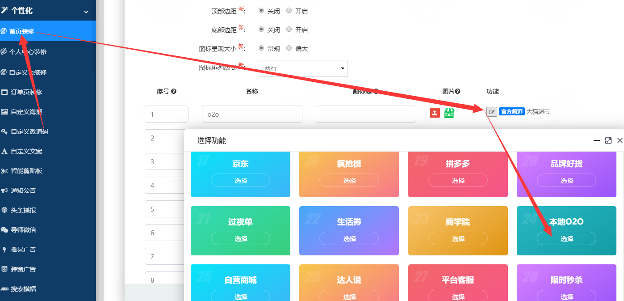
Task: Click the 摇晃广告 lightning icon
Action: pos(4,250)
